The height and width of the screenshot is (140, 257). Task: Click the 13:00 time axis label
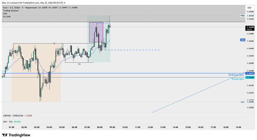pyautogui.click(x=163, y=127)
